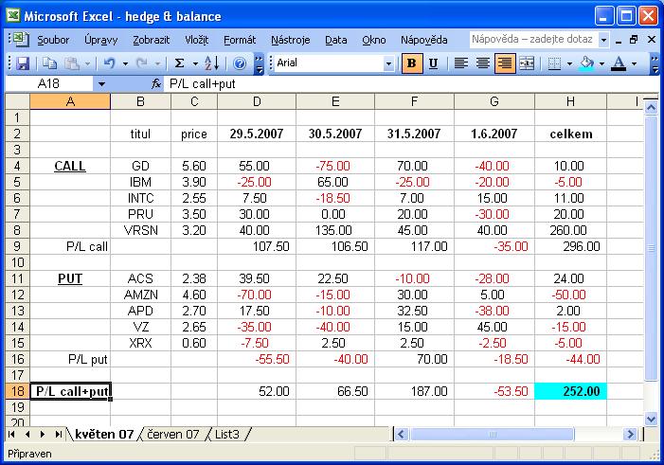Image resolution: width=664 pixels, height=465 pixels.
Task: Click the Font Color A icon
Action: coord(619,63)
